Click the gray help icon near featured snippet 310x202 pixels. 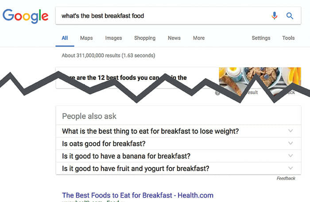217,93
